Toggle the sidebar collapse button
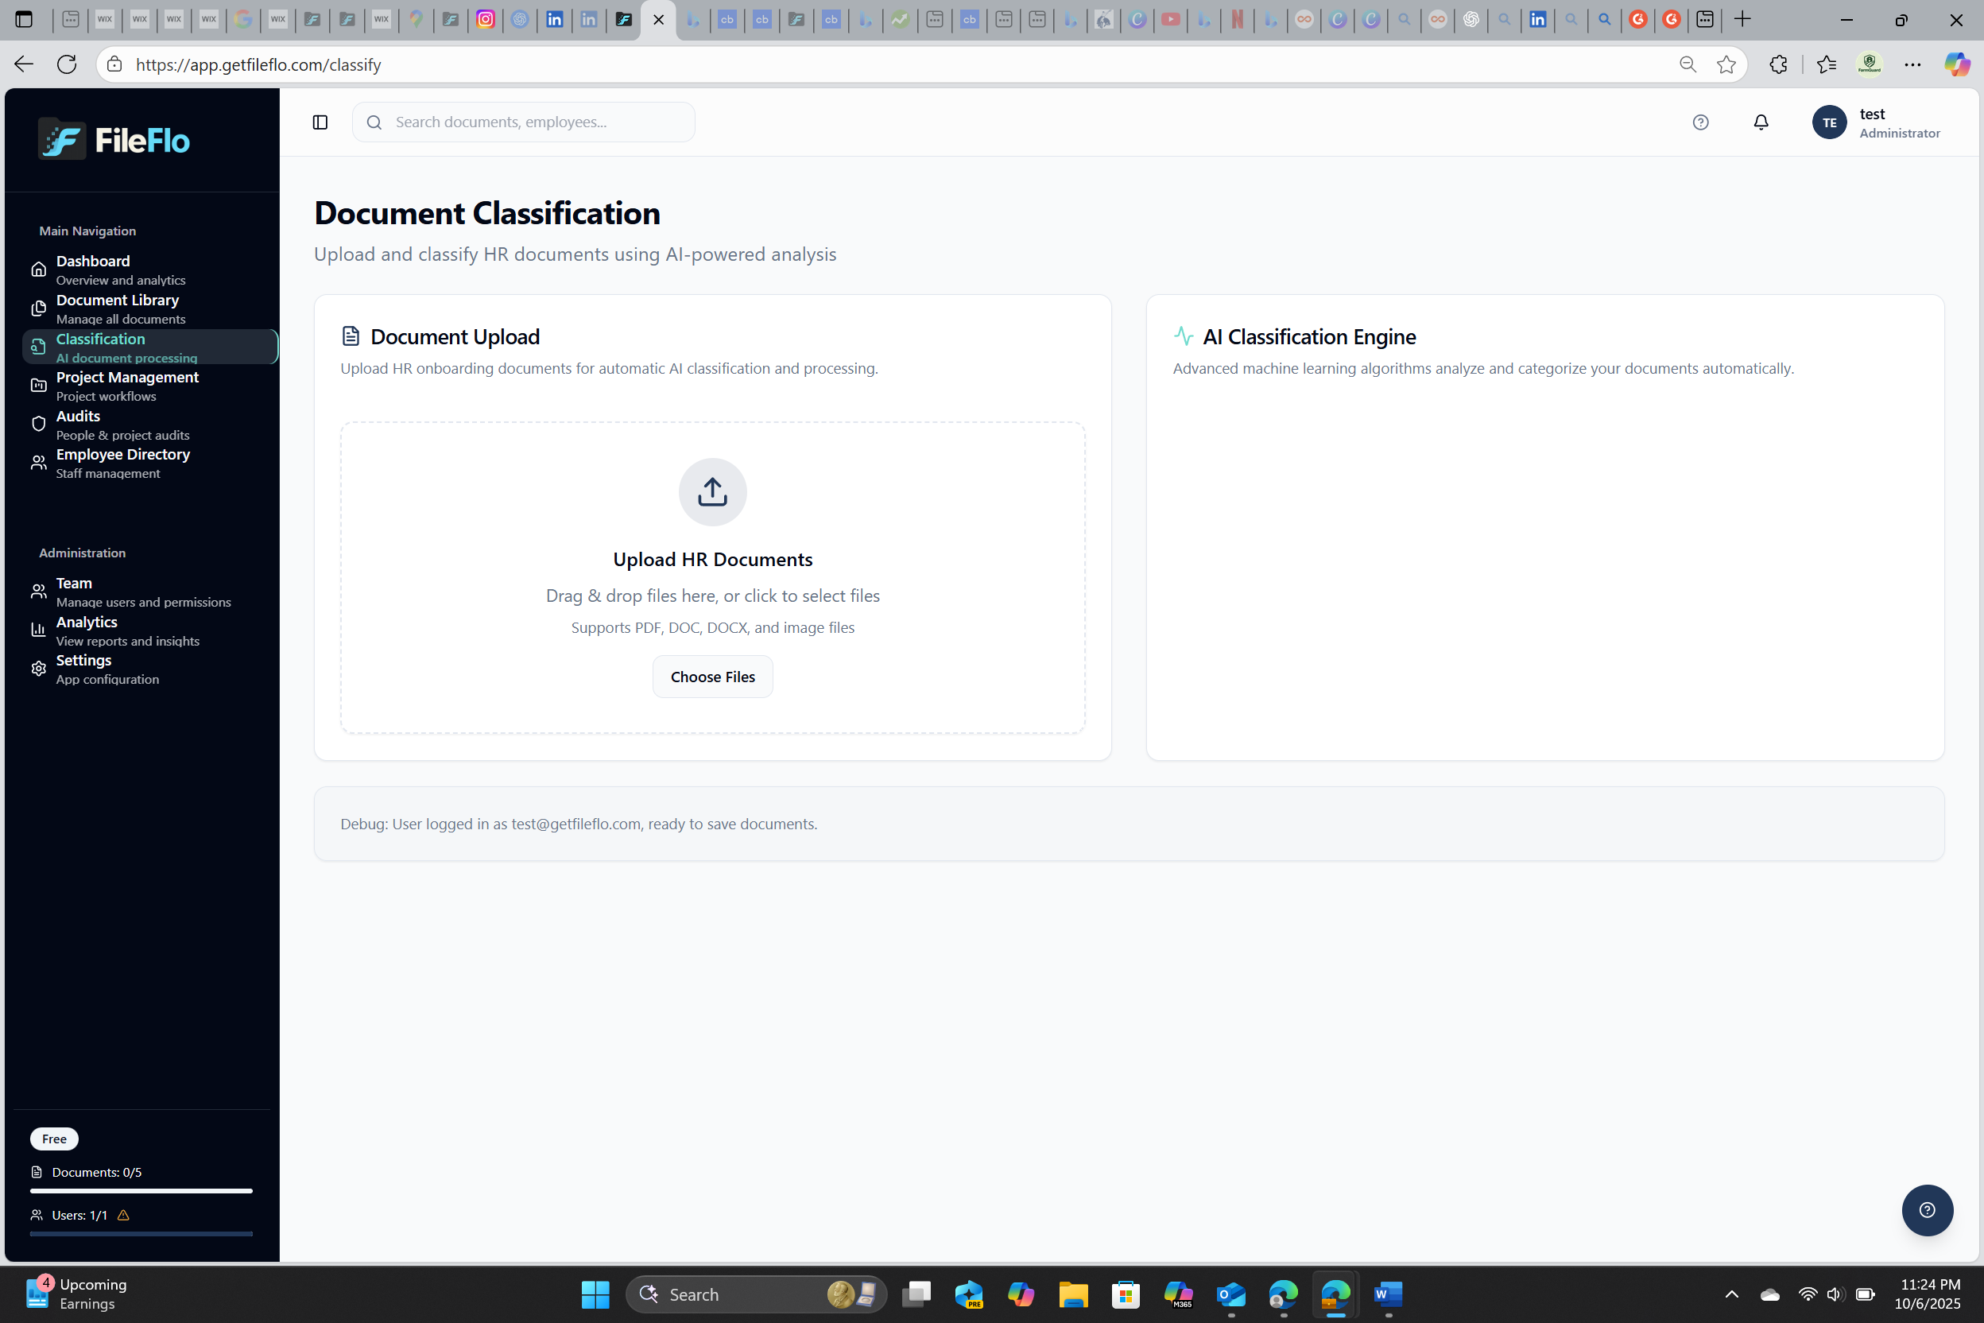The height and width of the screenshot is (1323, 1984). point(320,122)
